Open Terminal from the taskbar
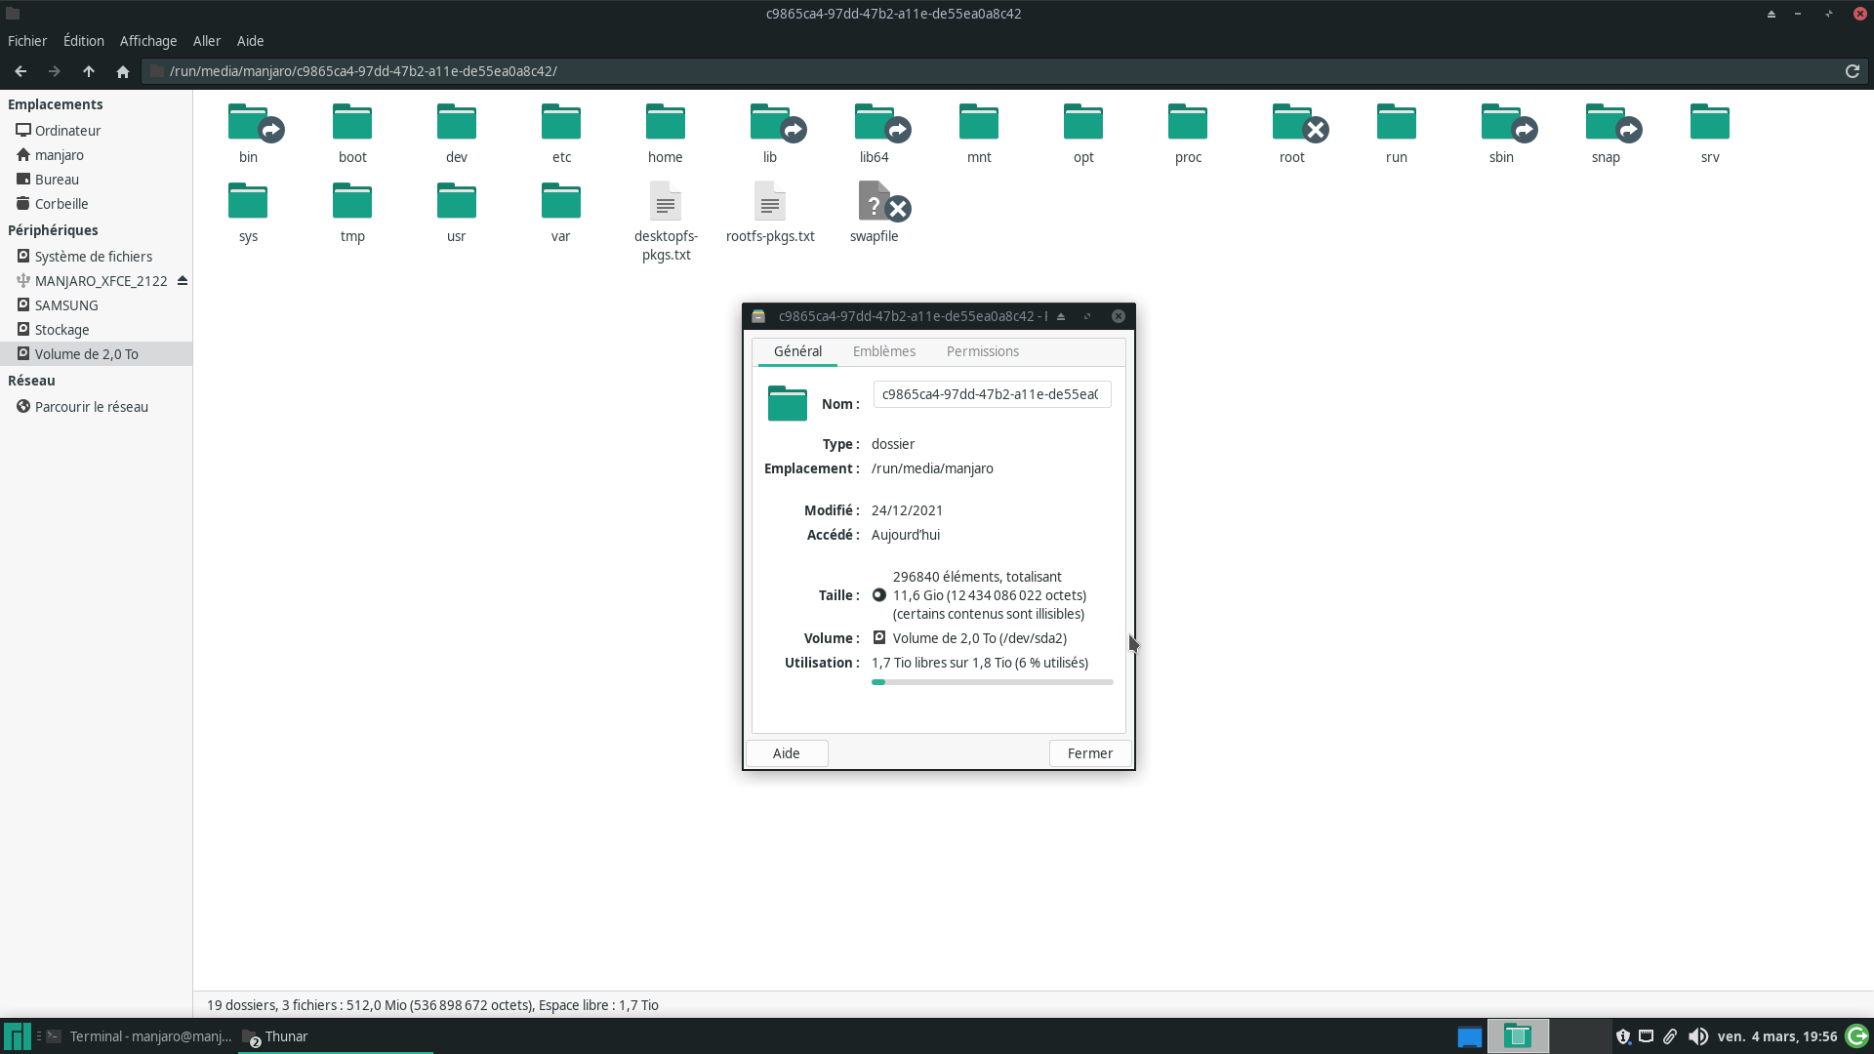Image resolution: width=1874 pixels, height=1054 pixels. pyautogui.click(x=140, y=1036)
